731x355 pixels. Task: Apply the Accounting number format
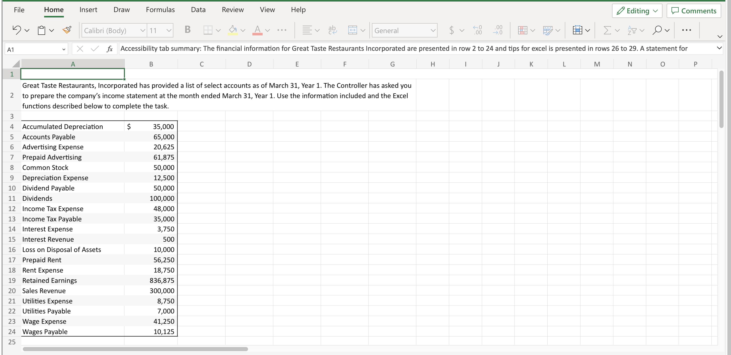452,30
